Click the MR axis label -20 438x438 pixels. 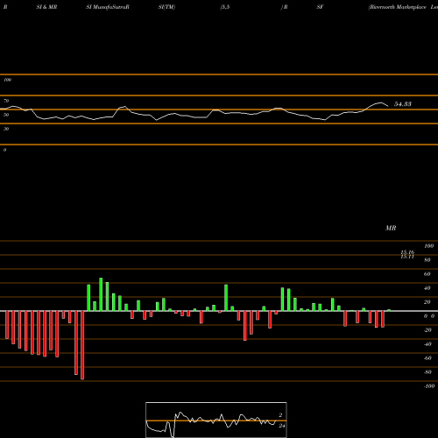(427, 330)
